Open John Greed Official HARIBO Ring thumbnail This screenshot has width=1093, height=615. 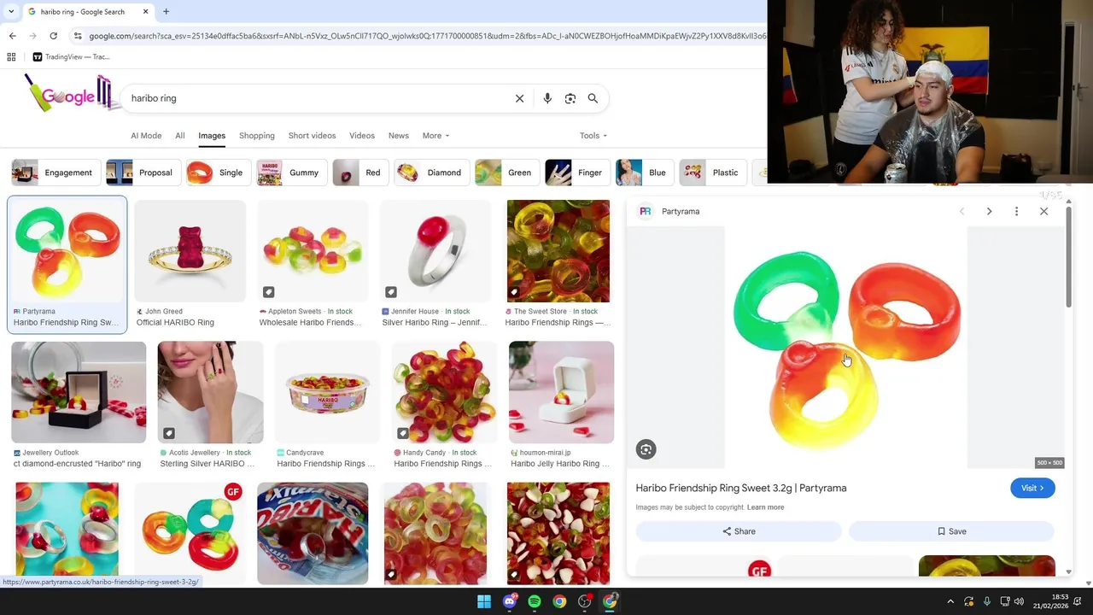tap(190, 251)
